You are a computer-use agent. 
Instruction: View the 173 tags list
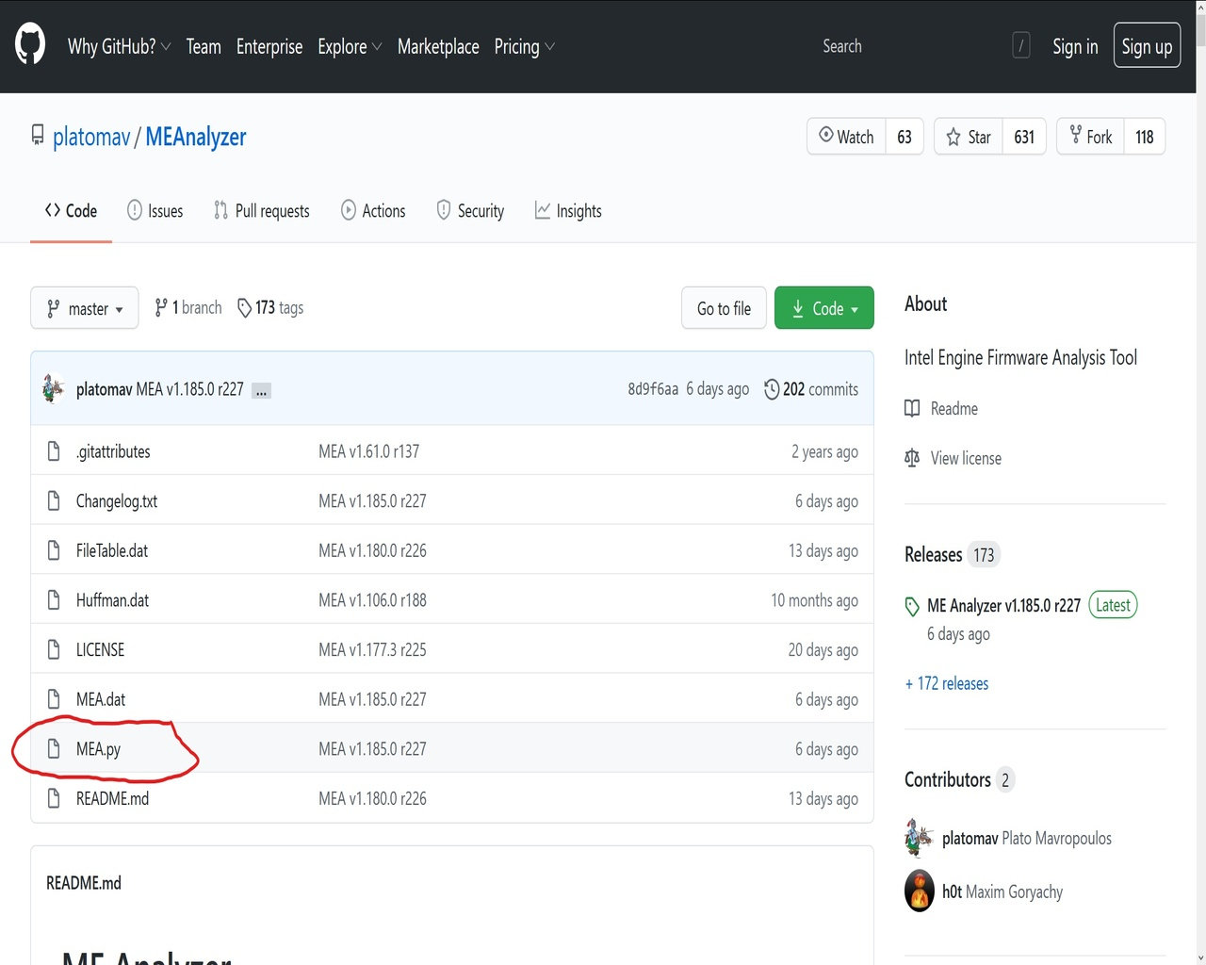point(270,308)
